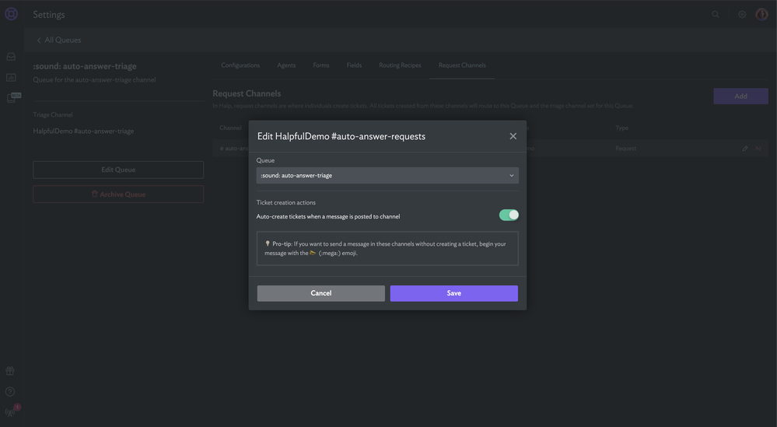
Task: Click the pencil edit icon in Request row
Action: click(745, 149)
